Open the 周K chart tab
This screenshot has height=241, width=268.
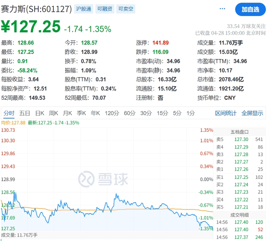click(x=53, y=113)
